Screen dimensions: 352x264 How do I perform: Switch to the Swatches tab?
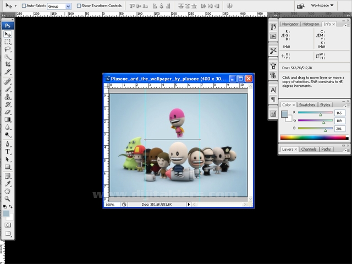[307, 105]
